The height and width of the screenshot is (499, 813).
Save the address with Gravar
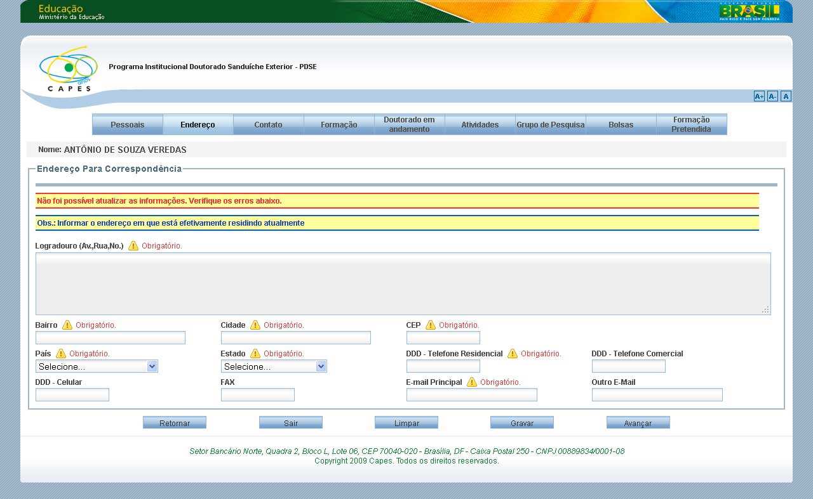pos(522,423)
